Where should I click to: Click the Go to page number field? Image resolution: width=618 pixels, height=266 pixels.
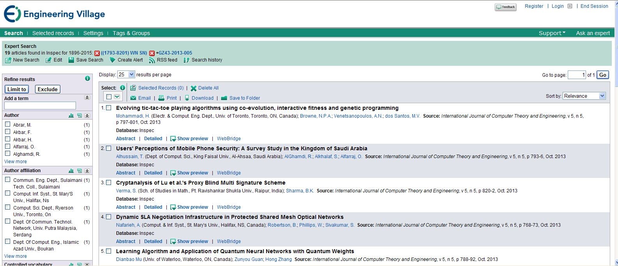[577, 75]
